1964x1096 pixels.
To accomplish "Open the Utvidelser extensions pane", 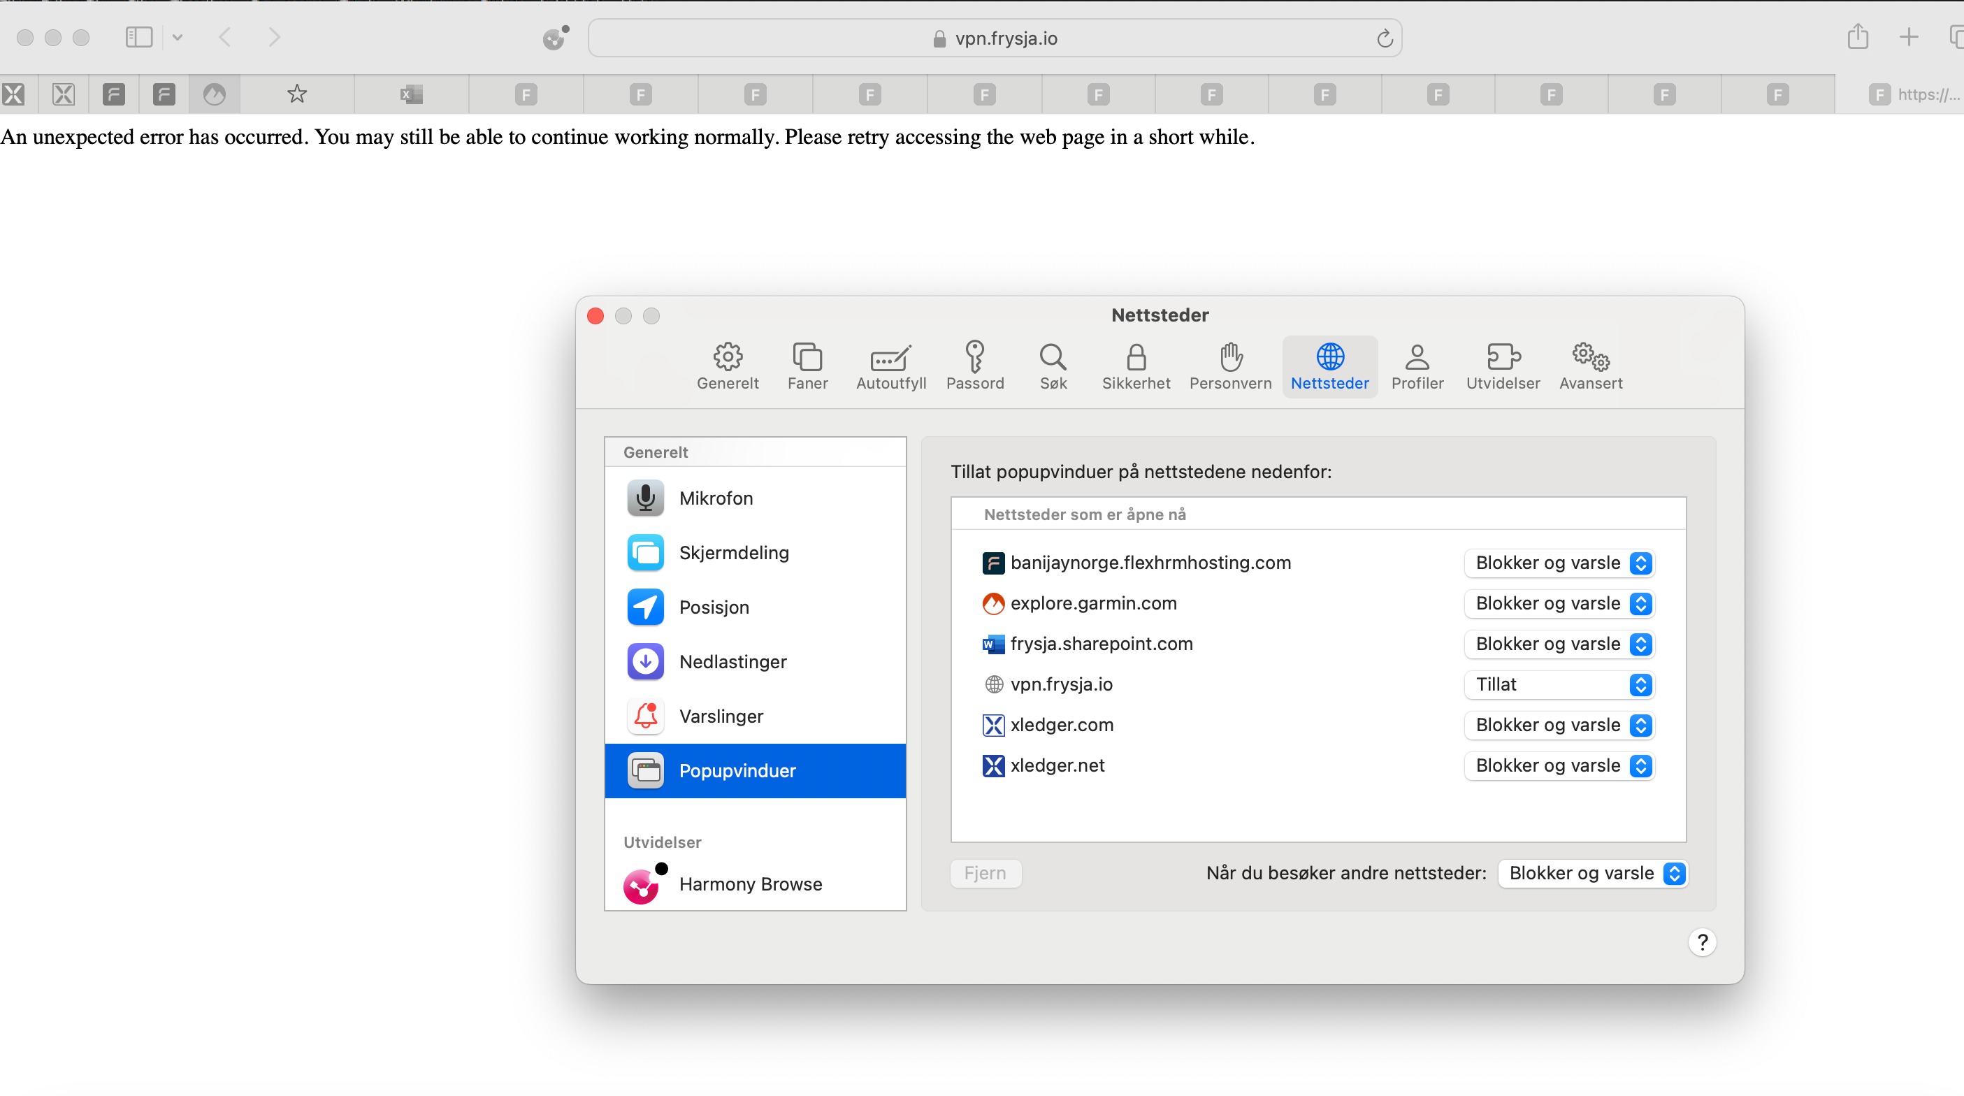I will (x=1502, y=366).
